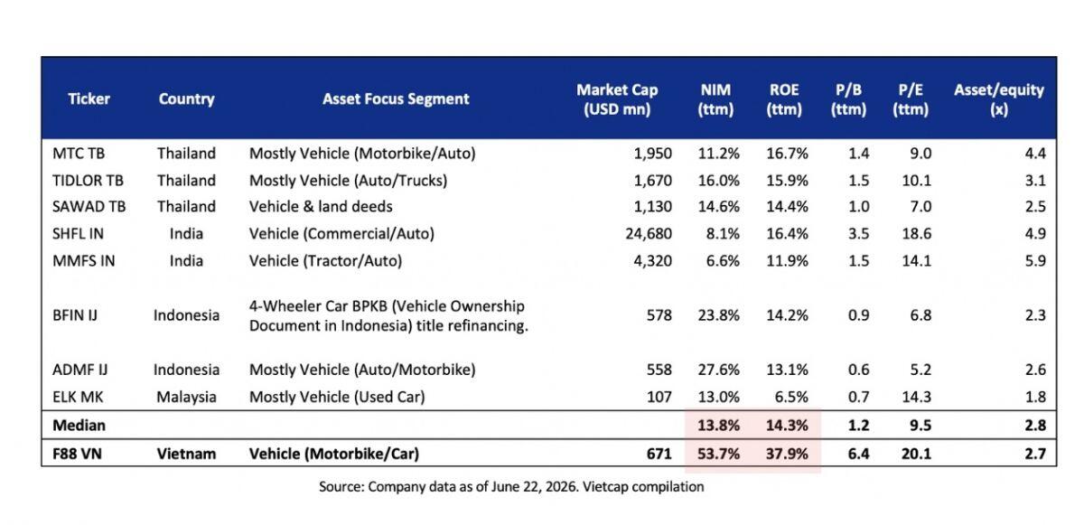
Task: Click the NIM (ttm) column header
Action: coord(715,99)
